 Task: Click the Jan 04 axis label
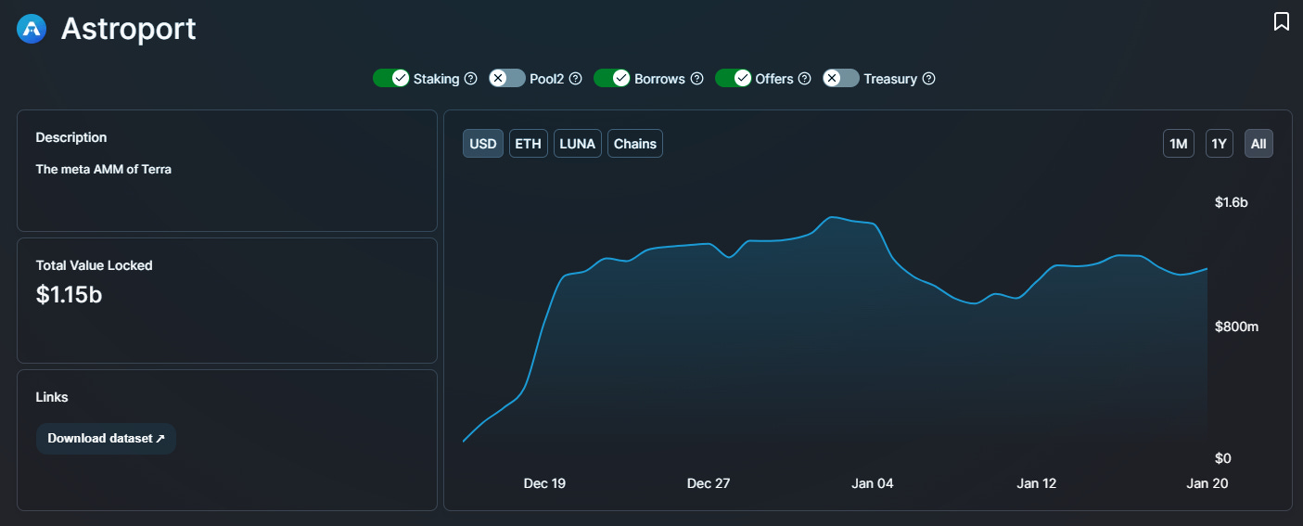click(x=873, y=483)
